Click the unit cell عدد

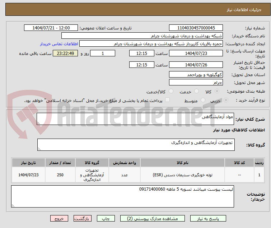125,175
